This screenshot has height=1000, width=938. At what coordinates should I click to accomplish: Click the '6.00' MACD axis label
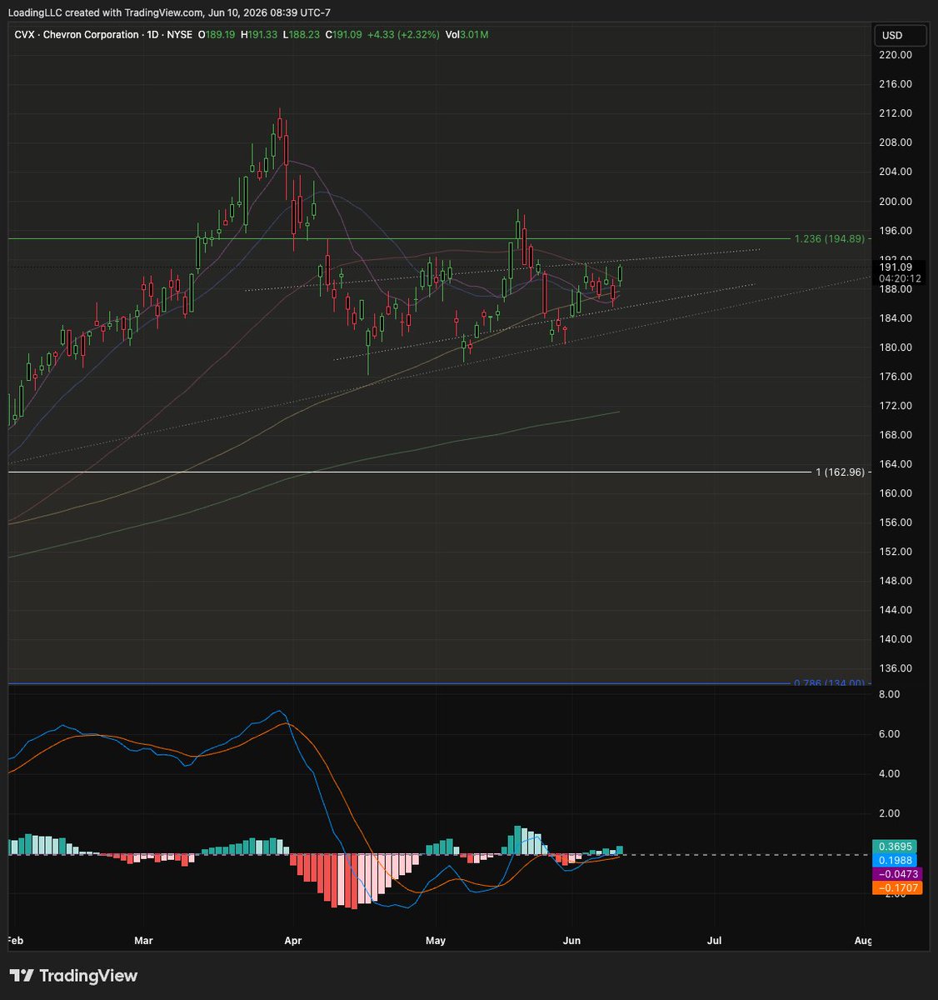(x=888, y=734)
